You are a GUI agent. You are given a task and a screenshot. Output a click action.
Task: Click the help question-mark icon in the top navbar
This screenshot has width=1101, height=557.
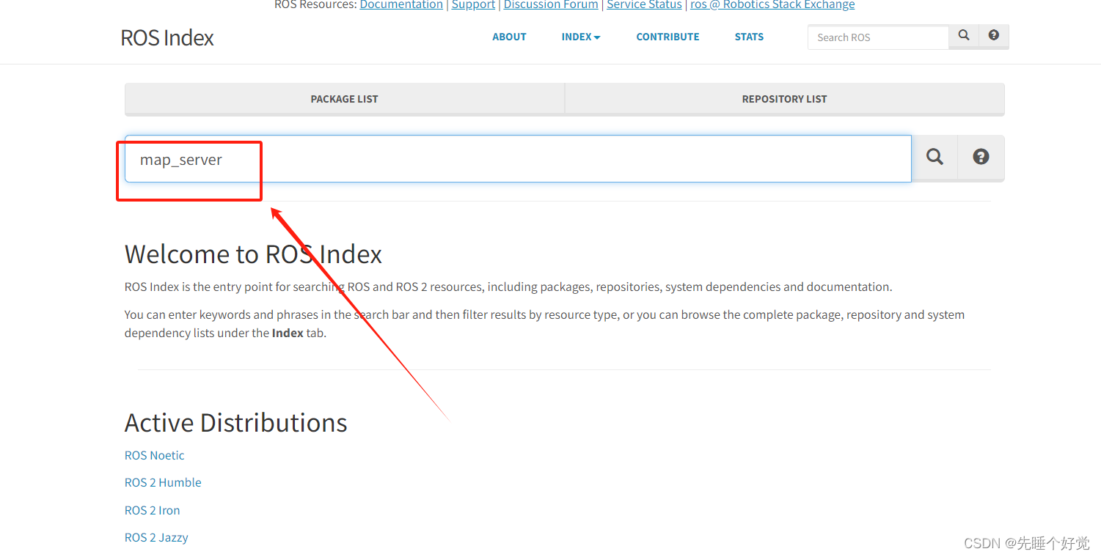coord(994,36)
